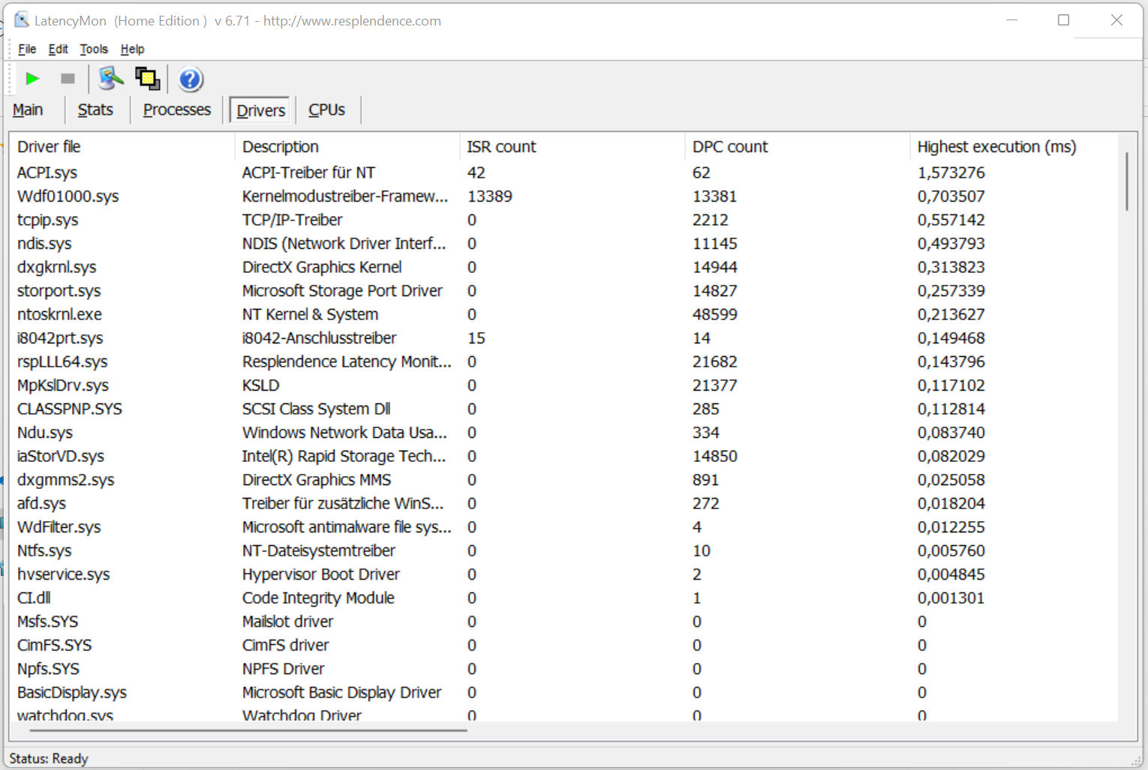Click the overlapping yellow squares toolbar icon
The height and width of the screenshot is (770, 1148).
tap(148, 79)
